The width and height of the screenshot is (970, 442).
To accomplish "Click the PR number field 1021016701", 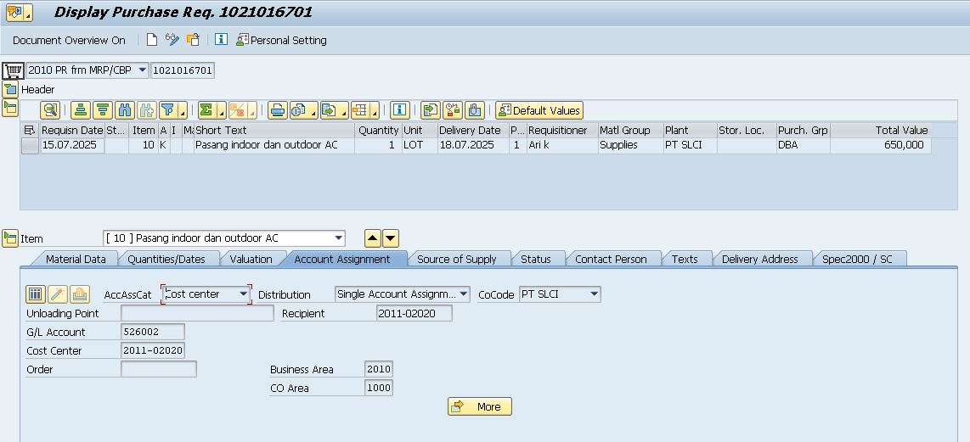I will point(183,70).
